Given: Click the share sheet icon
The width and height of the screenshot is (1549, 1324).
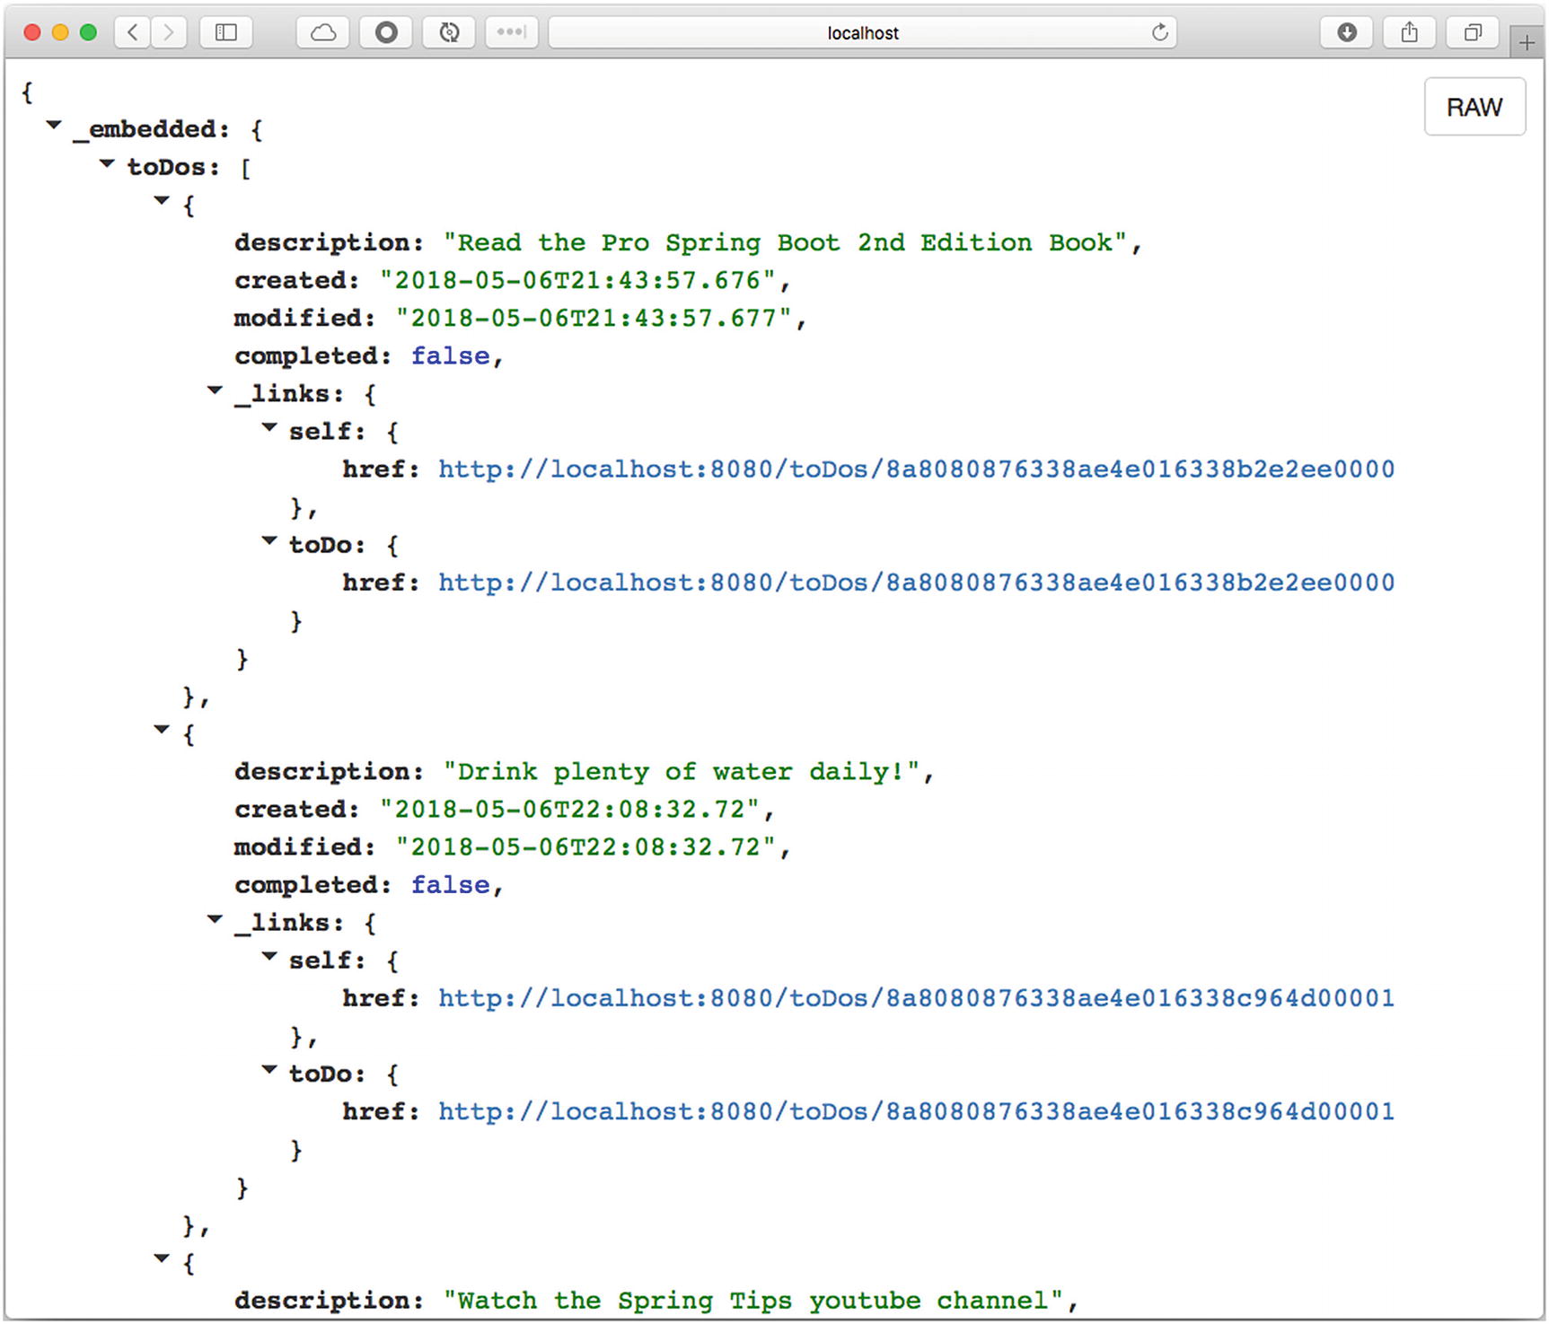Looking at the screenshot, I should tap(1410, 33).
